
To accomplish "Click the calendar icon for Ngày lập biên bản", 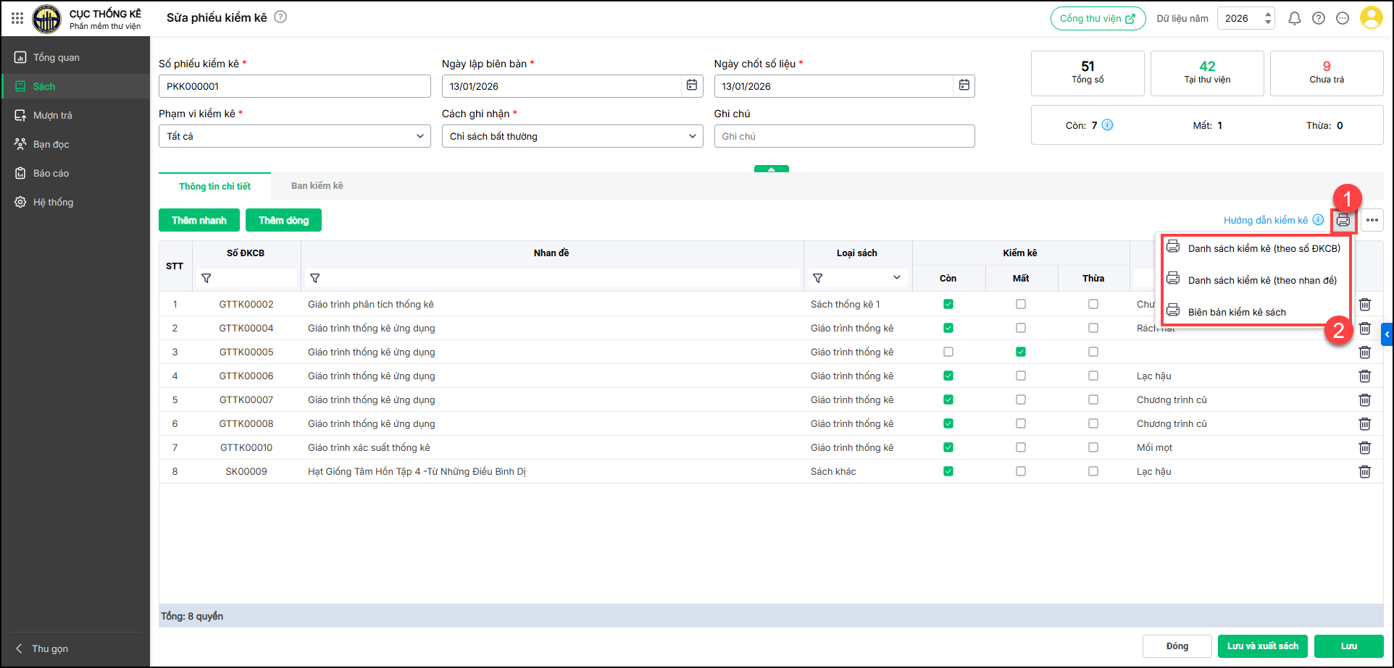I will click(x=692, y=85).
